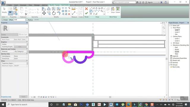190x107 pixels.
Task: Click the keyword search box
Action: (x=125, y=2)
